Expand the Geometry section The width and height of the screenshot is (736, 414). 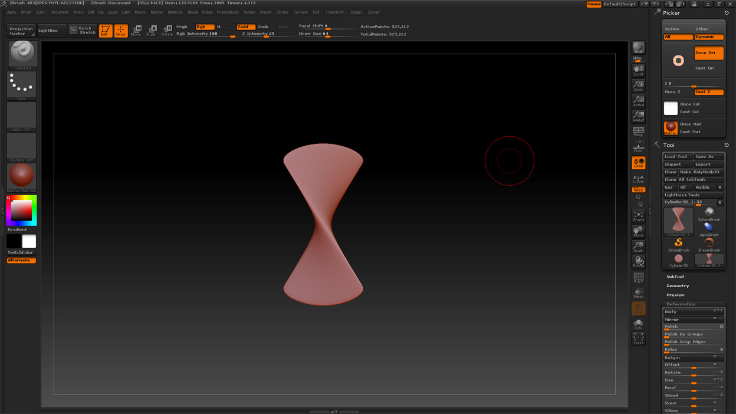[x=678, y=285]
